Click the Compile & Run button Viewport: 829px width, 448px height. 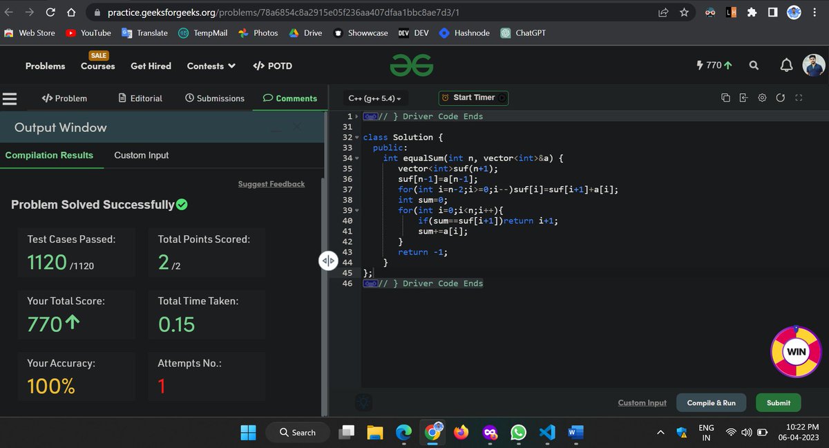[711, 402]
